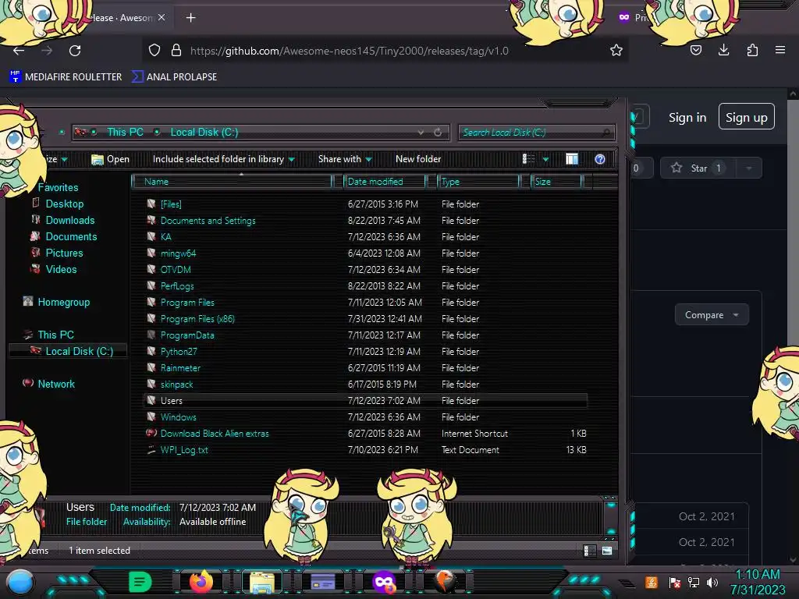The width and height of the screenshot is (799, 599).
Task: Open the red bird app in taskbar
Action: [445, 582]
